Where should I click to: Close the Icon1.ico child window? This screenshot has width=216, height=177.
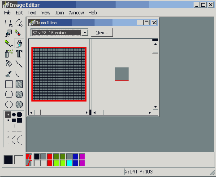(x=154, y=22)
